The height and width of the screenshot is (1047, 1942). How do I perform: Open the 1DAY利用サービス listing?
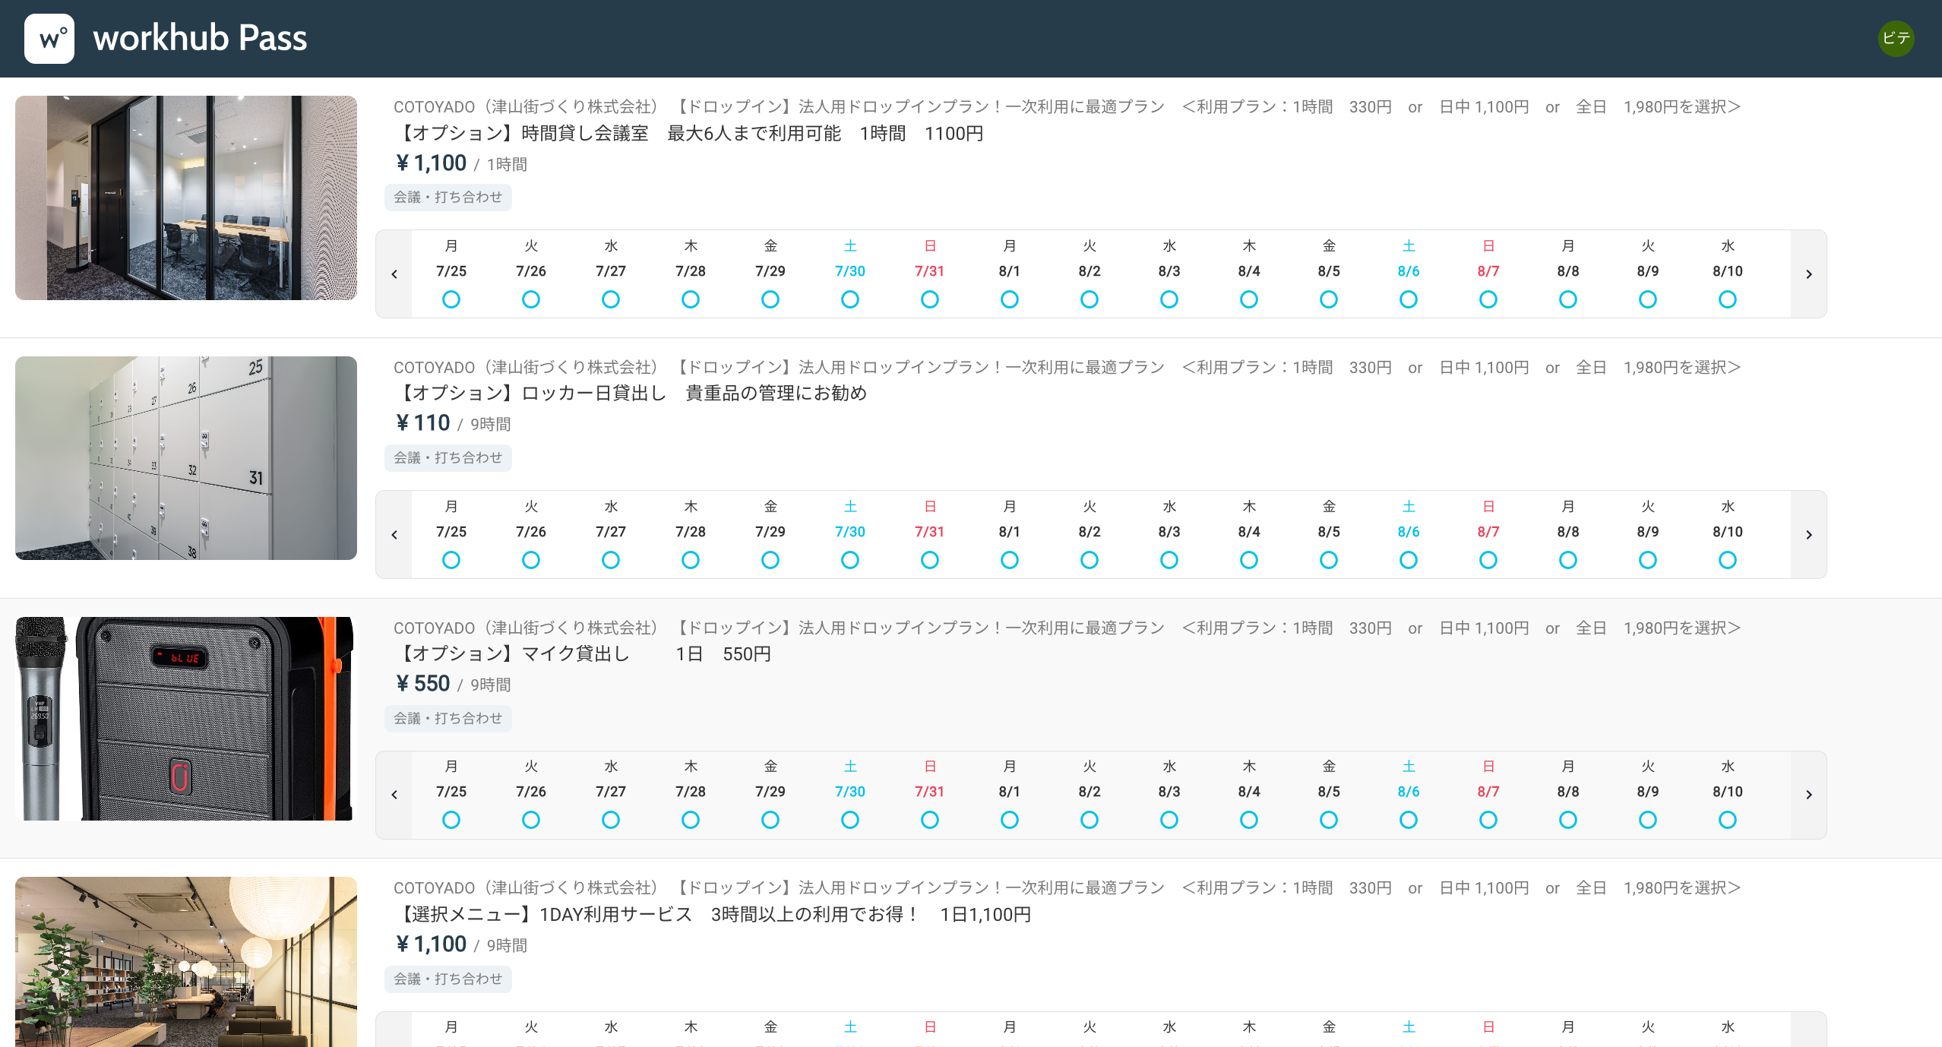(714, 915)
